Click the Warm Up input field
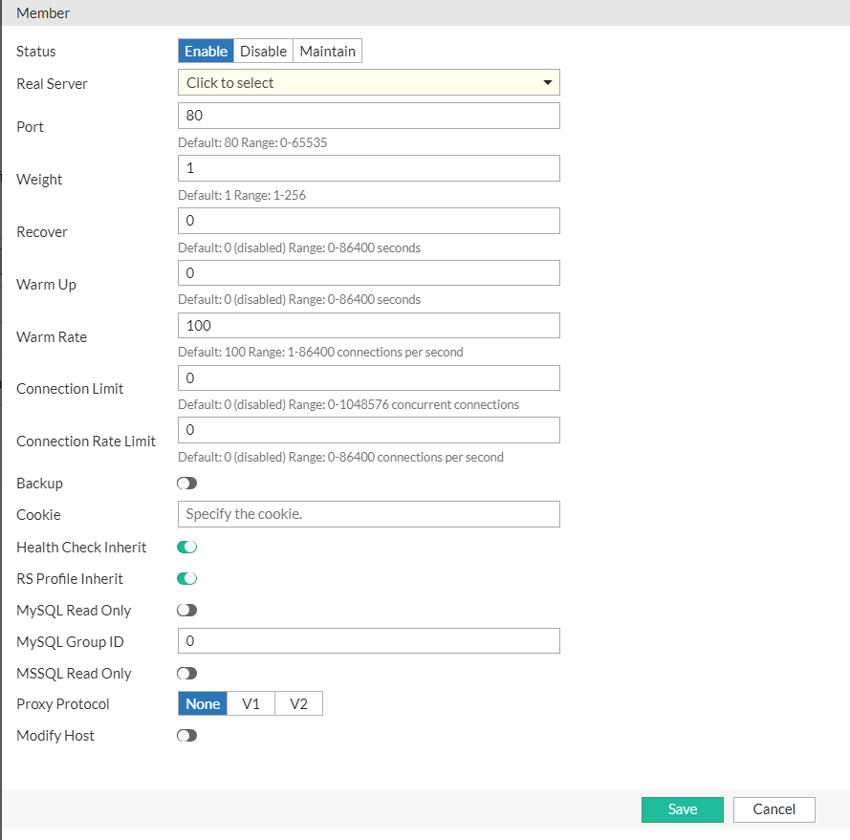 pyautogui.click(x=369, y=272)
